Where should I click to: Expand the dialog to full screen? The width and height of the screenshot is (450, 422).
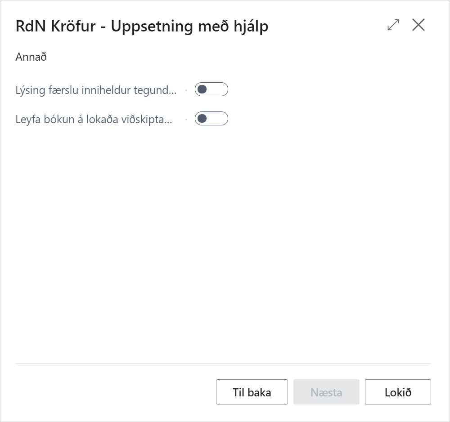click(x=393, y=25)
